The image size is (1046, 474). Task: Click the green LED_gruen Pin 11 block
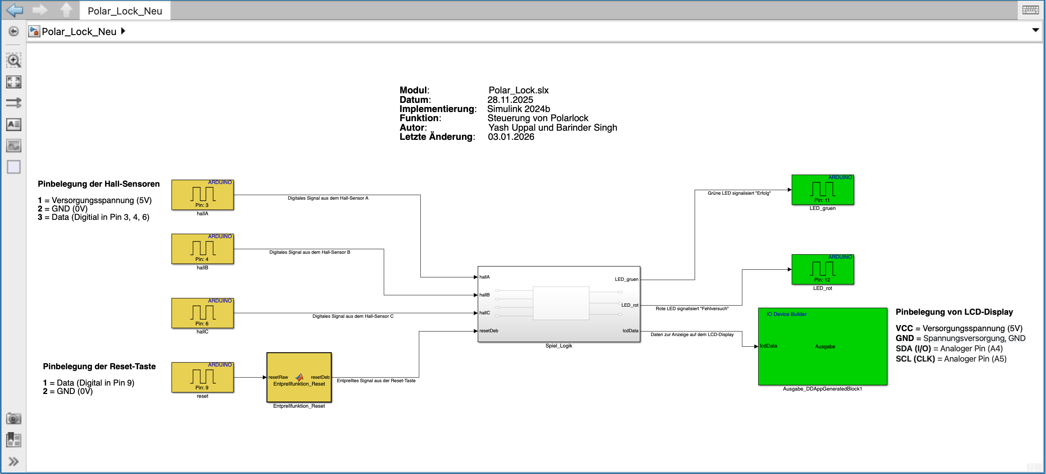pos(822,190)
